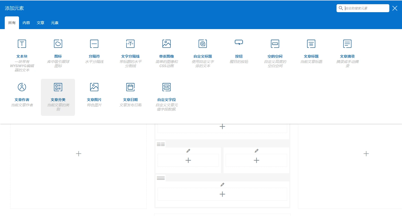Switch to the 元素 tab
Viewport: 402px width, 216px height.
click(55, 23)
